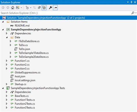Click the Visual Studio solution icon

(4, 18)
